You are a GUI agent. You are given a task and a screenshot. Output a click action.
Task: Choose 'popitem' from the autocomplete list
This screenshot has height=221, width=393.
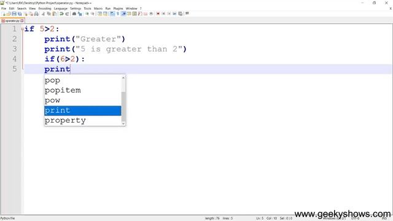coord(83,90)
